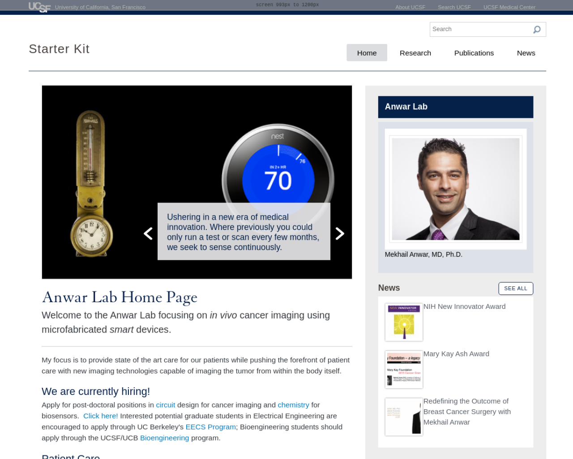Focus the Search input field
The image size is (573, 459).
(x=481, y=29)
